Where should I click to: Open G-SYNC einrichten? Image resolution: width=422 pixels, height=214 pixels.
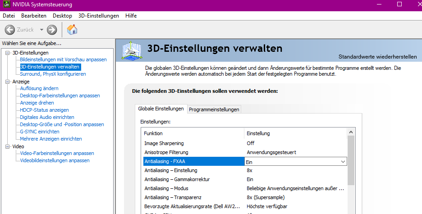coord(40,132)
